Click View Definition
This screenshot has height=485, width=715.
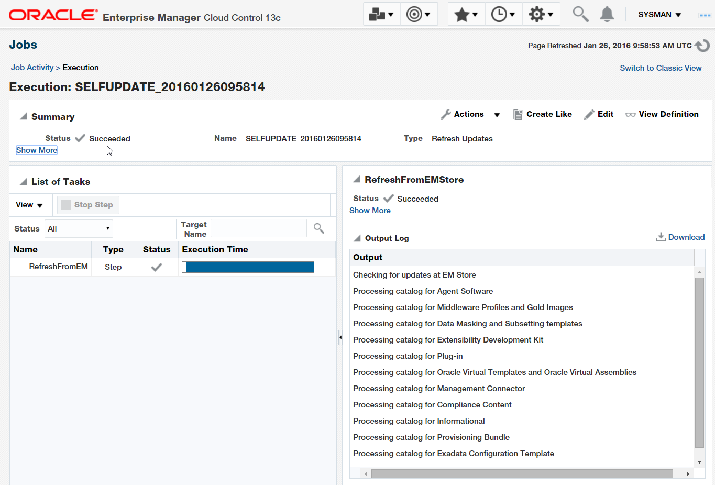tap(662, 114)
